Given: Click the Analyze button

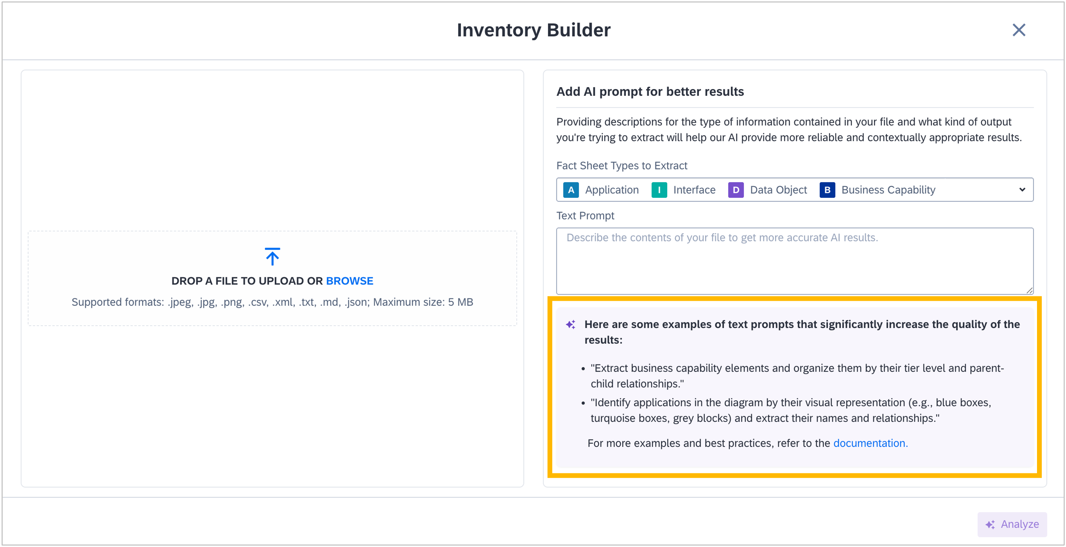Looking at the screenshot, I should click(1012, 524).
